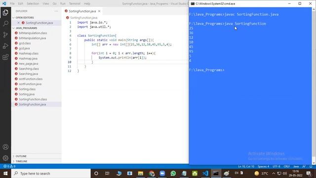
Task: Select the SortingFunction.java editor tab
Action: (82, 11)
